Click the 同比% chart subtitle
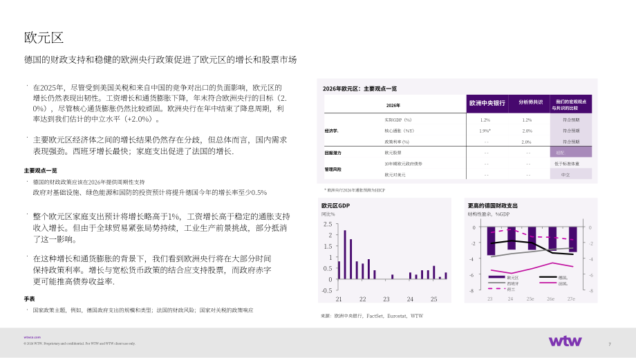This screenshot has width=636, height=358. [x=328, y=214]
